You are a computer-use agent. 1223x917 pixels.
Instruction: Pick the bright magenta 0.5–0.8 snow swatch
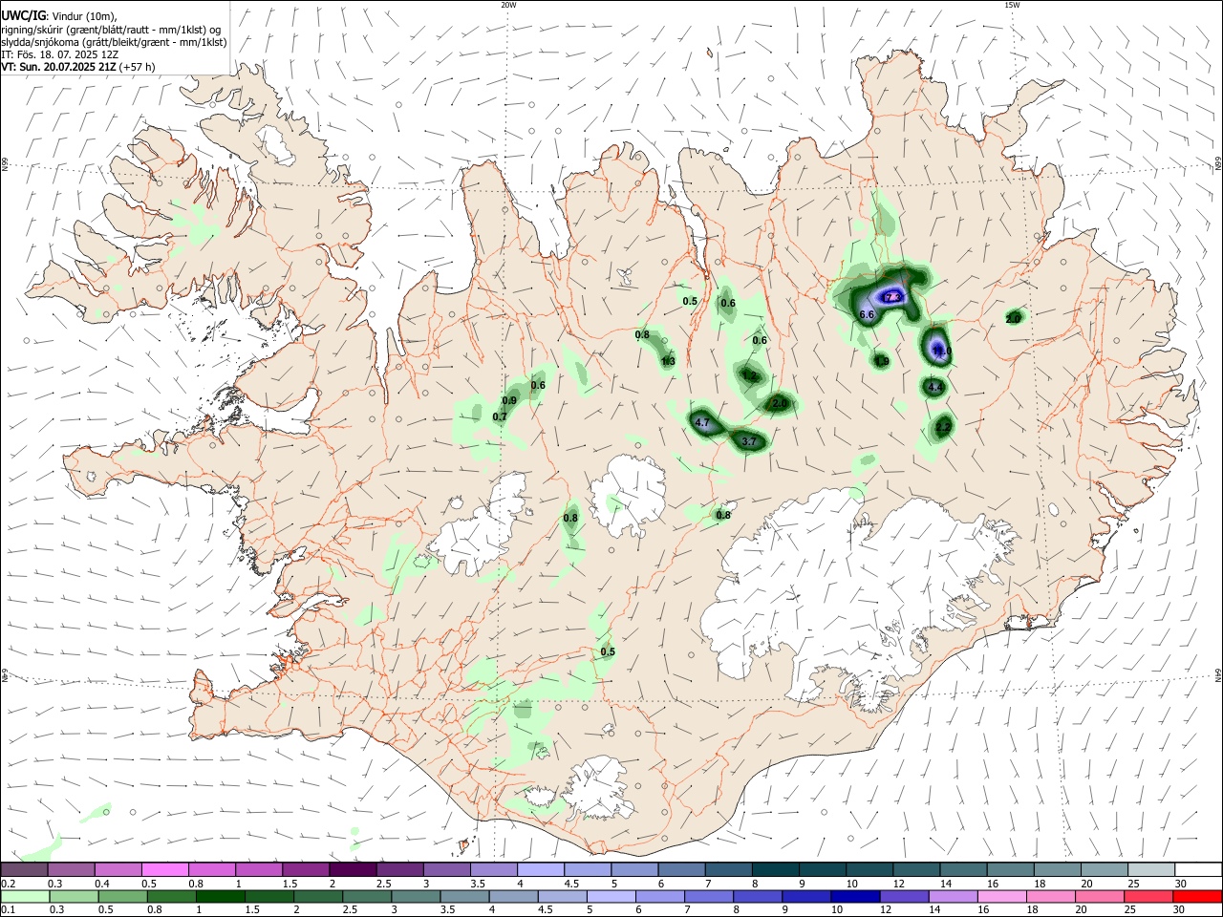point(166,869)
